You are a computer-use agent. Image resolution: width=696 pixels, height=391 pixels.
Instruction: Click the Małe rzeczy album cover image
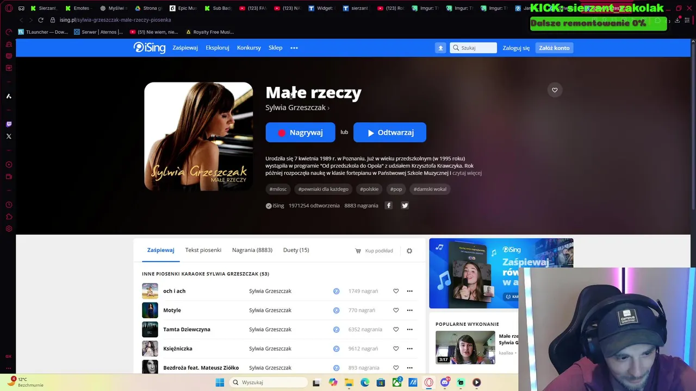[198, 136]
